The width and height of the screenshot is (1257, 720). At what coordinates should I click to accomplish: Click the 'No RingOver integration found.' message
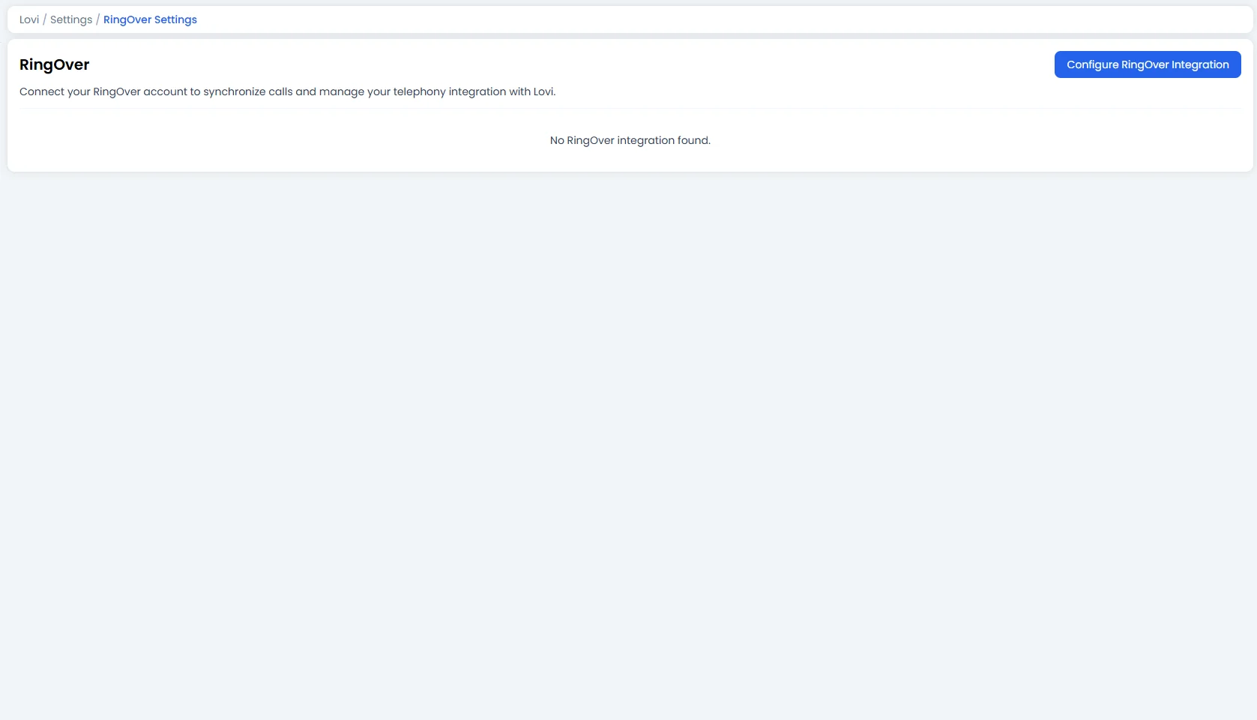tap(630, 140)
